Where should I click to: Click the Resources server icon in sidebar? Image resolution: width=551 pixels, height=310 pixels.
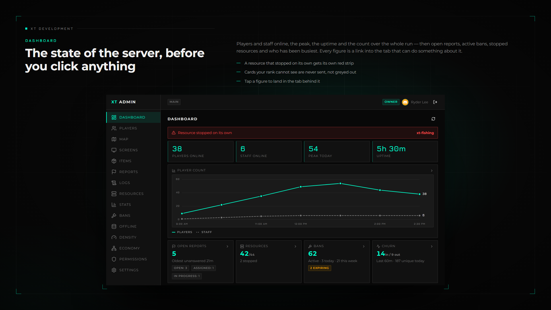pyautogui.click(x=114, y=194)
